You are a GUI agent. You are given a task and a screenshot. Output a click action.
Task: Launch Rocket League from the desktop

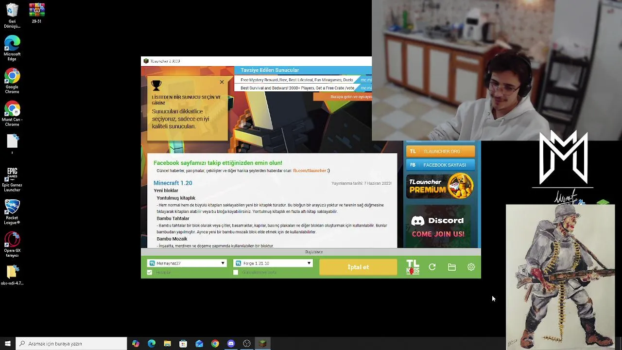pos(12,212)
